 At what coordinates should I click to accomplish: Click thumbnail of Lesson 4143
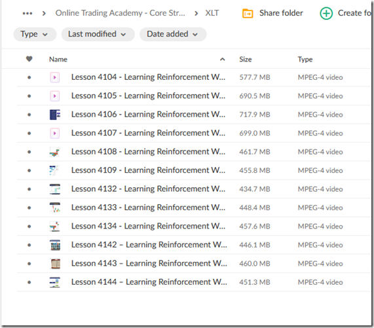click(x=55, y=264)
